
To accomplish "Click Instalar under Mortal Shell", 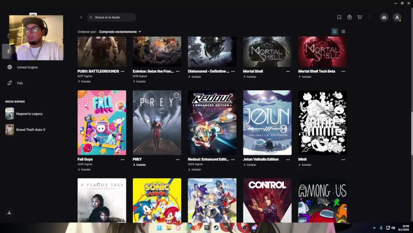I will [x=250, y=77].
